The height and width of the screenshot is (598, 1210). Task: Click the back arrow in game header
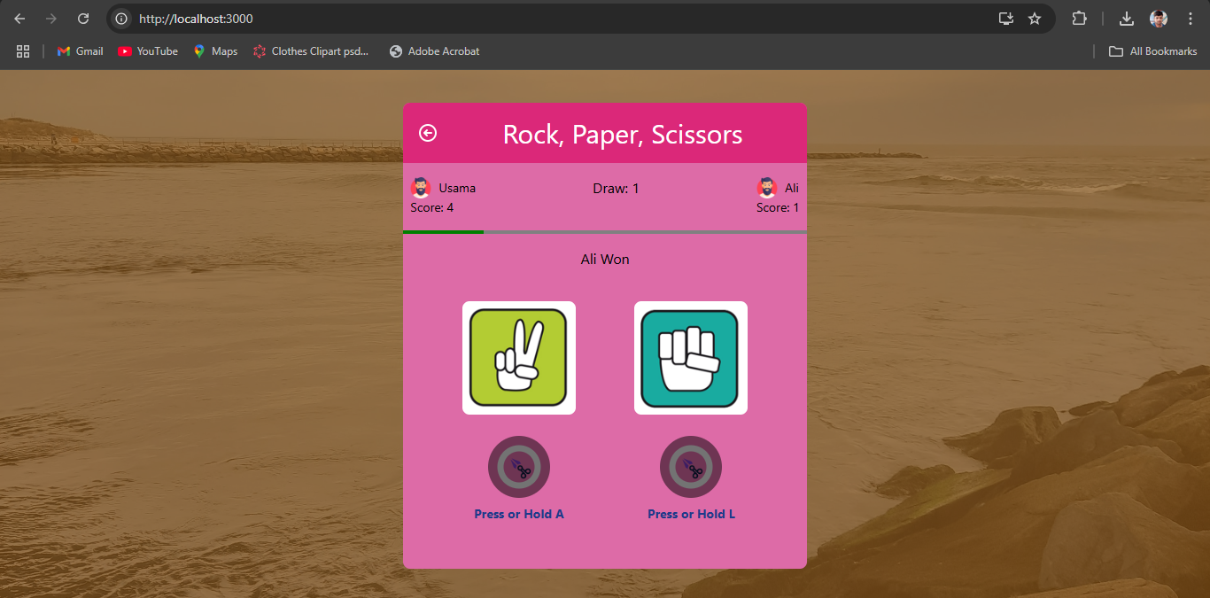point(428,133)
